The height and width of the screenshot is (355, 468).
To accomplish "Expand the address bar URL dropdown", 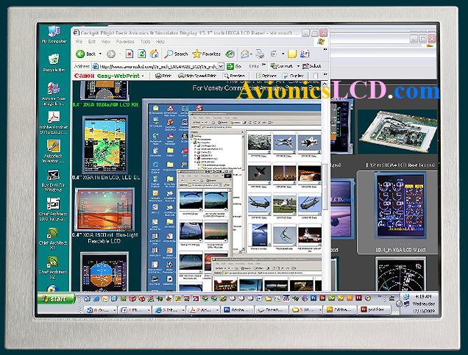I will point(221,65).
